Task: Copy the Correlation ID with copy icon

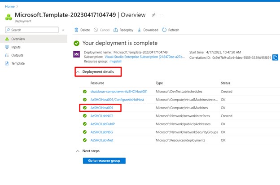Action: (x=275, y=57)
